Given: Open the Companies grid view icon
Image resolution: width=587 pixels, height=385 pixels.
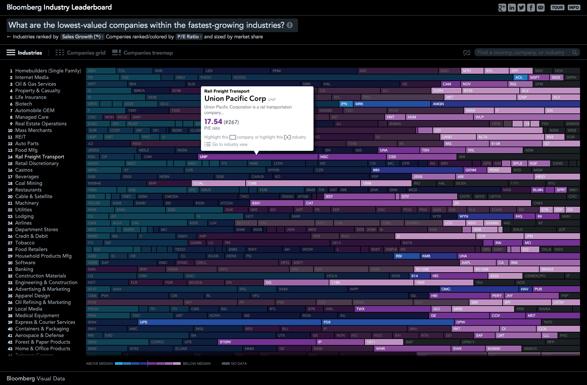Looking at the screenshot, I should click(x=60, y=52).
